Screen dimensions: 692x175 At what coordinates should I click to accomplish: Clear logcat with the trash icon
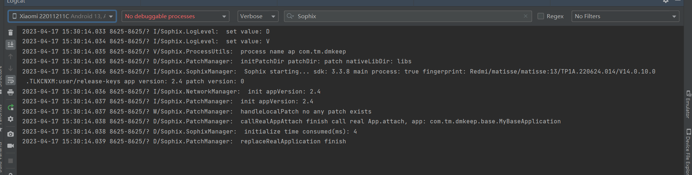pyautogui.click(x=11, y=33)
